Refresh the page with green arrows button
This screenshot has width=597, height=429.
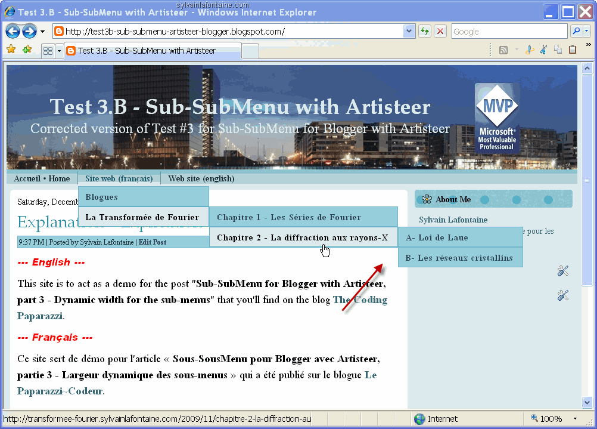[425, 31]
